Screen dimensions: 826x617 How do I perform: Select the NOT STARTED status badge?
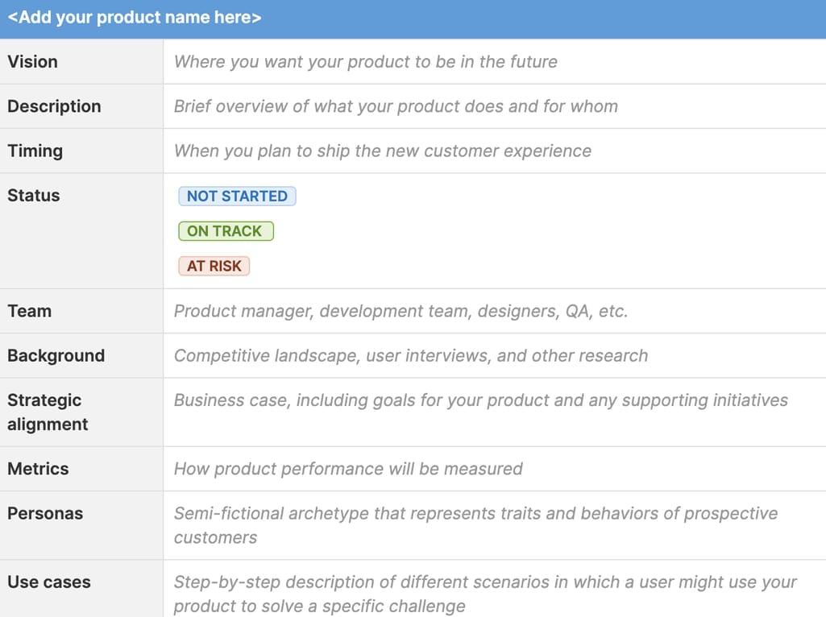tap(237, 196)
